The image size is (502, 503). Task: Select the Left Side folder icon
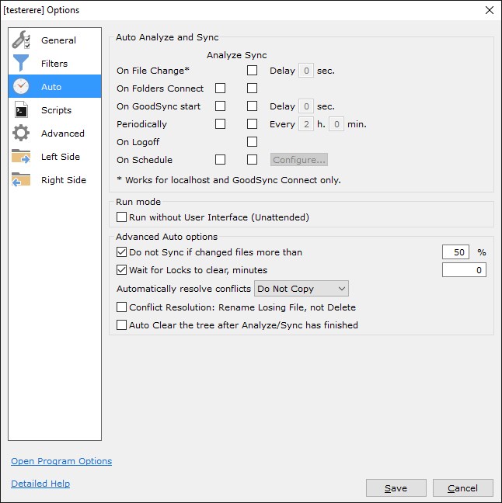point(21,157)
